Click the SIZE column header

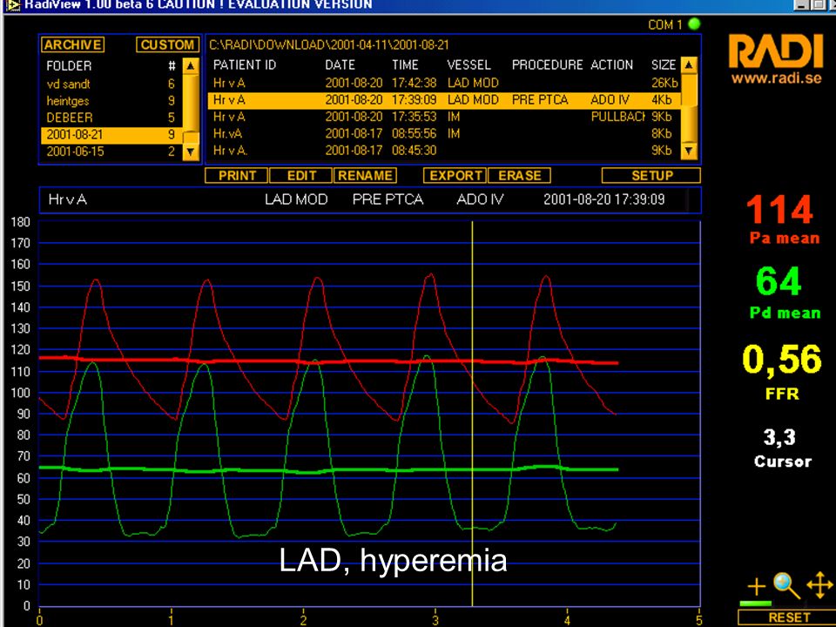pyautogui.click(x=664, y=65)
